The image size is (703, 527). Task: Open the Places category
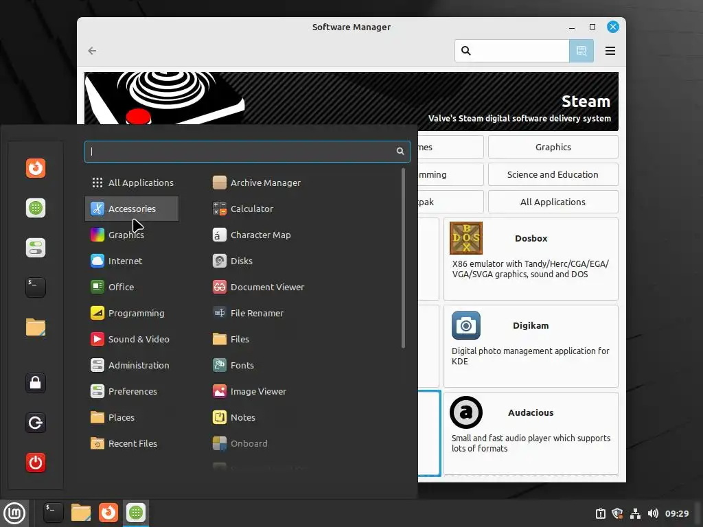pyautogui.click(x=132, y=417)
